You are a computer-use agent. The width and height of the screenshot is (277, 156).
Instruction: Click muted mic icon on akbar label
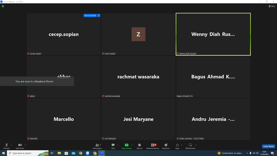[x=28, y=96]
